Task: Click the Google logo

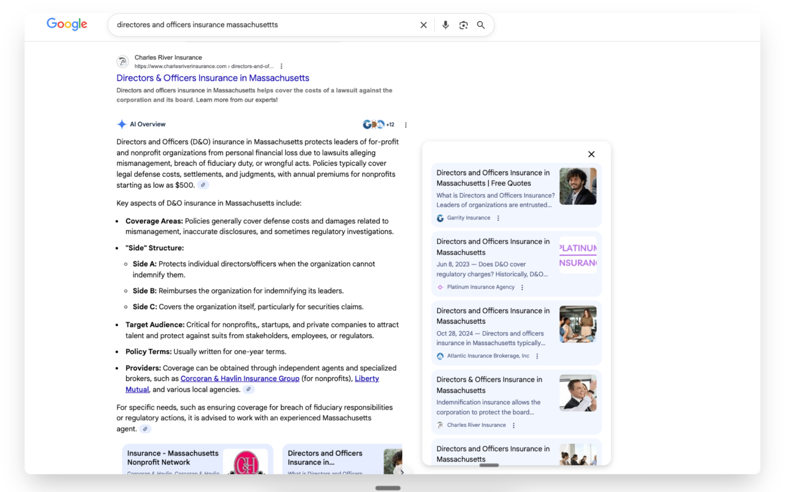Action: click(67, 24)
